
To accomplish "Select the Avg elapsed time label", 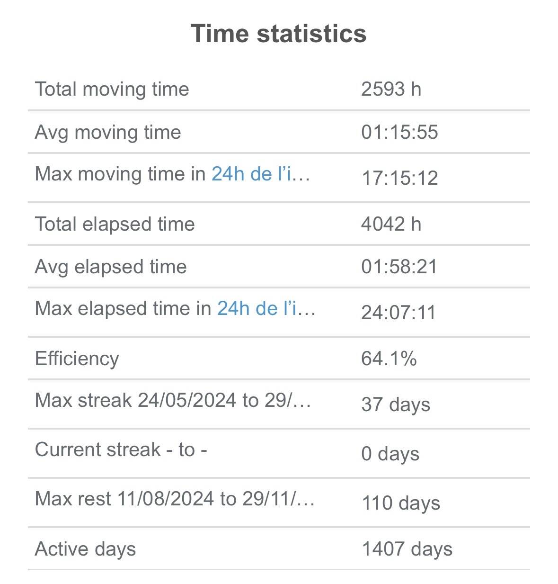I will [111, 267].
